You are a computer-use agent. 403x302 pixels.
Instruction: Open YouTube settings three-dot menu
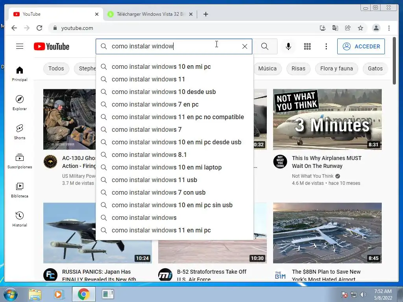pyautogui.click(x=326, y=46)
